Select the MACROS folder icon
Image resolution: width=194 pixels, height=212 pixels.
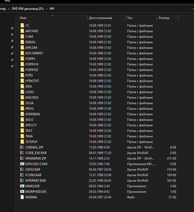coord(22,98)
